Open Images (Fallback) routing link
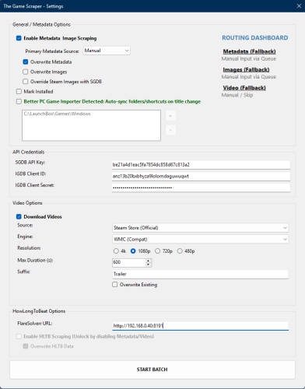Viewport: 305px width, 389px height. [246, 69]
